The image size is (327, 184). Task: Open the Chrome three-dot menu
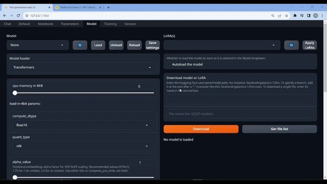tap(322, 16)
